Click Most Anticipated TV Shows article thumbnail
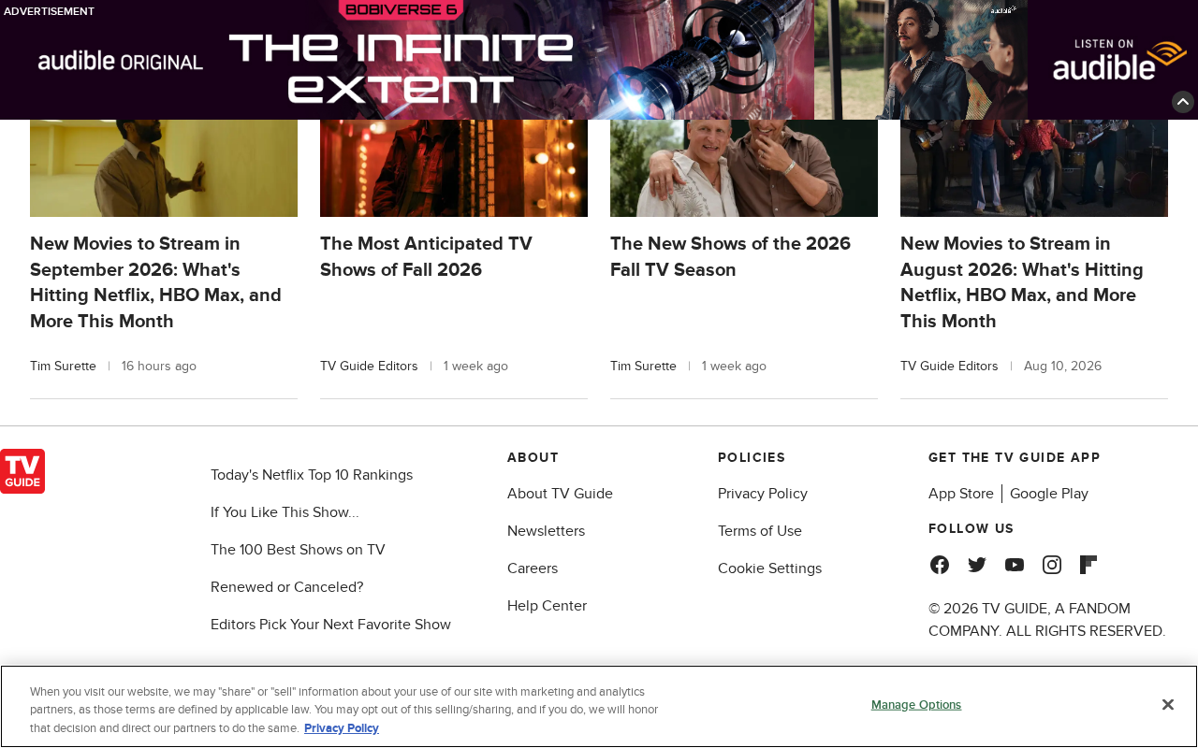Image resolution: width=1198 pixels, height=748 pixels. pos(454,168)
